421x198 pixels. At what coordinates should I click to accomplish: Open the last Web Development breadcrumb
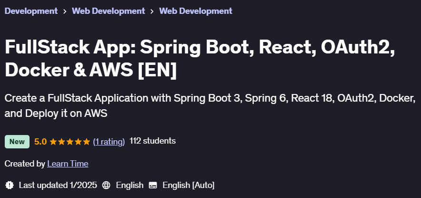(x=195, y=11)
